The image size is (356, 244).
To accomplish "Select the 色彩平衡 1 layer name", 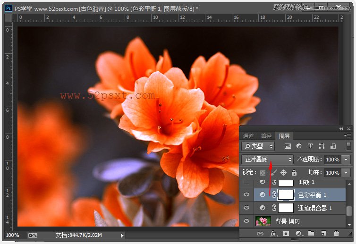I will pyautogui.click(x=312, y=195).
